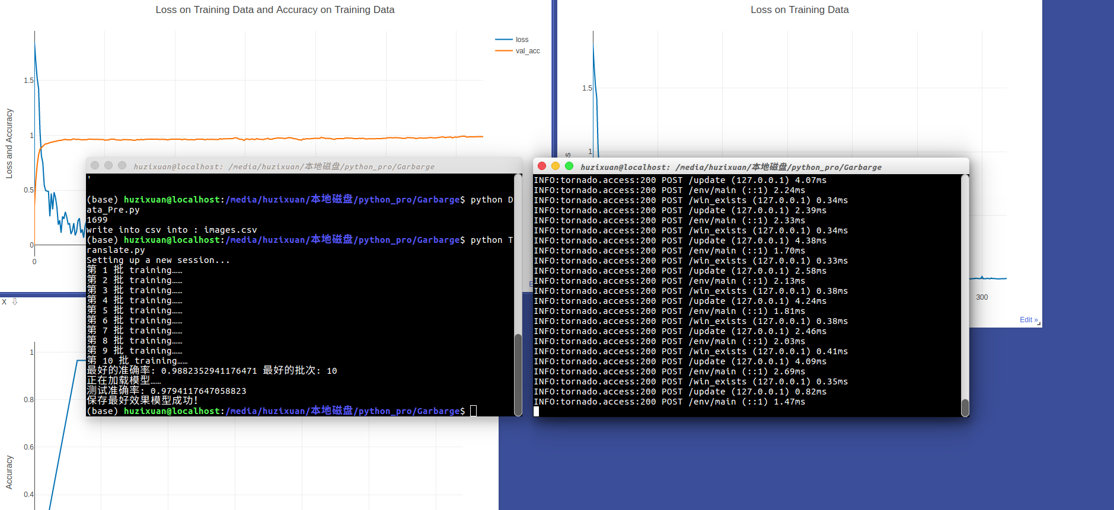Image resolution: width=1114 pixels, height=510 pixels.
Task: Click 'Loss and Accuracy' y-axis label
Action: click(9, 143)
